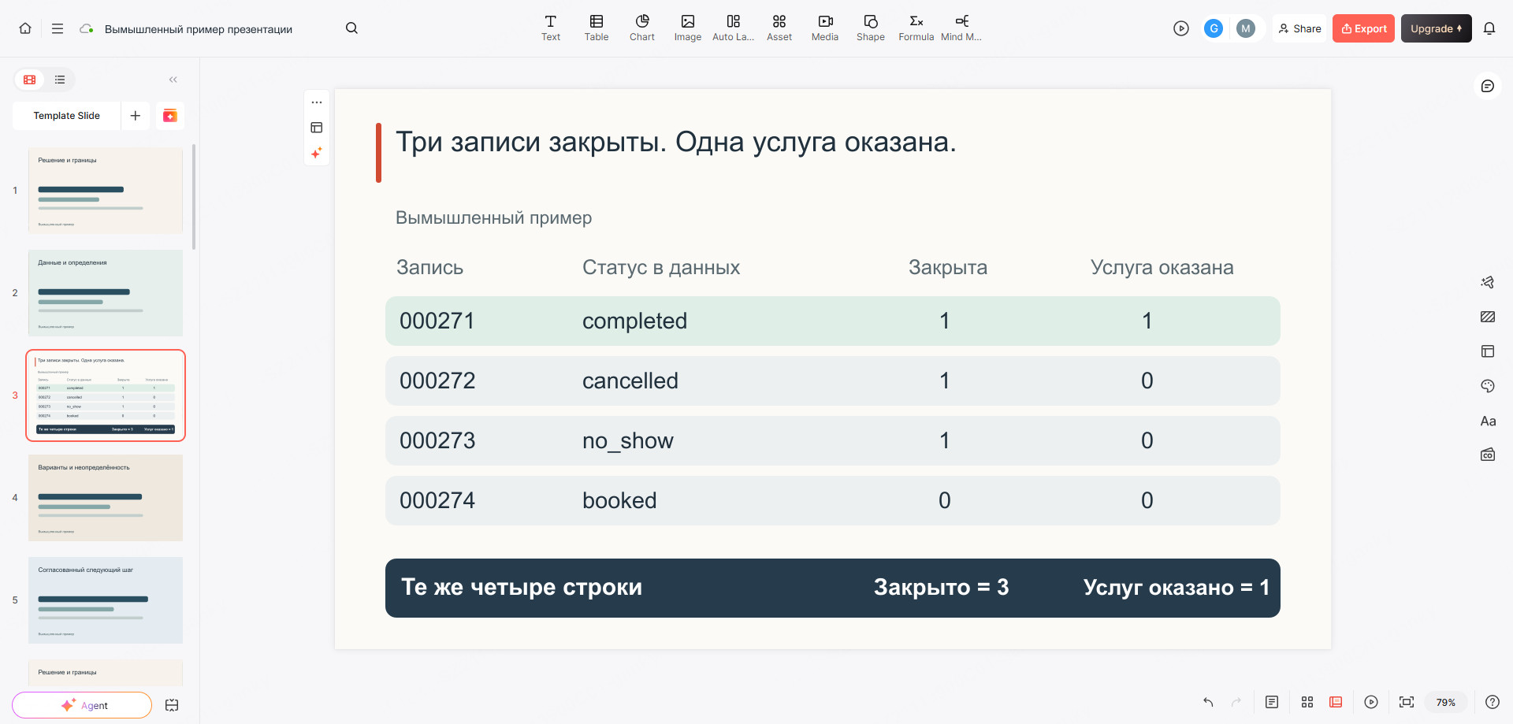Open the slide layout icon beside canvas
Screen dimensions: 1513x724
click(x=317, y=128)
